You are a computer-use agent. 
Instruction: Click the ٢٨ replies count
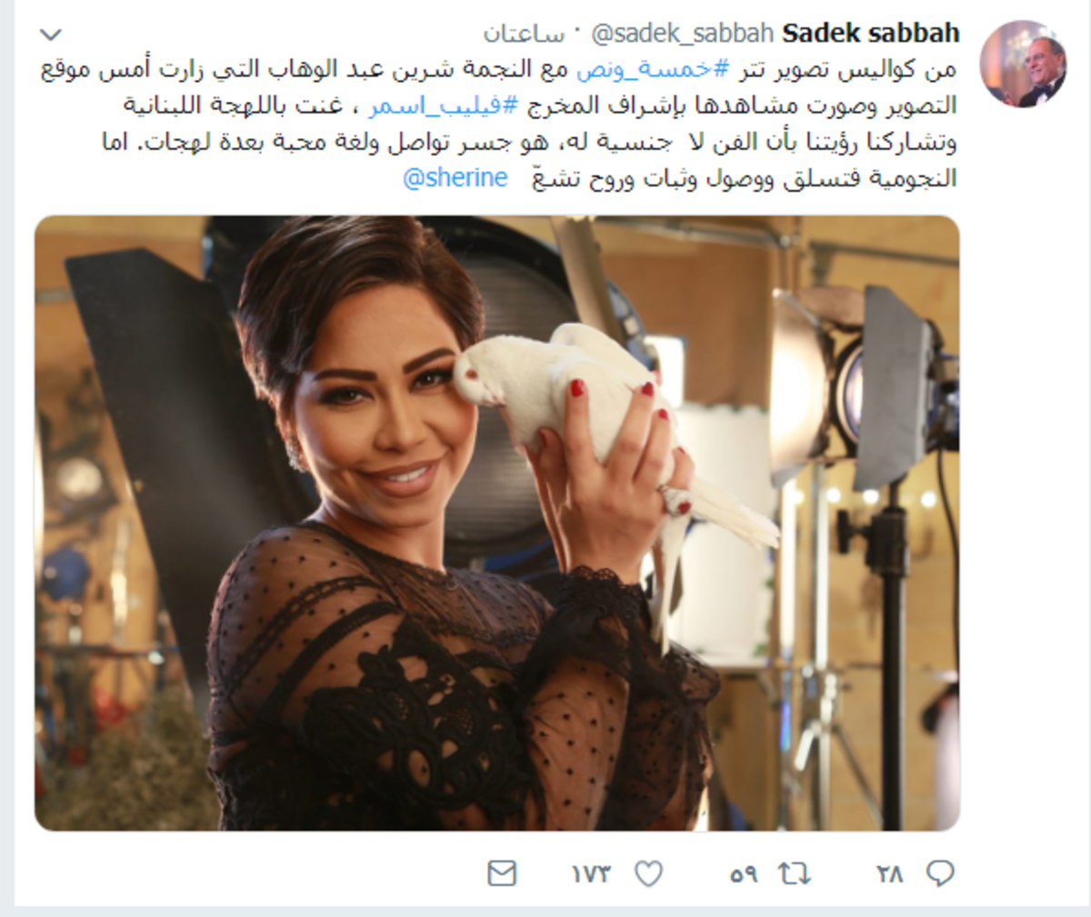(x=891, y=874)
